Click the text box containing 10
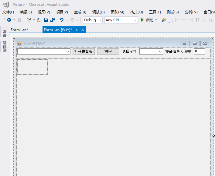 [x=199, y=51]
